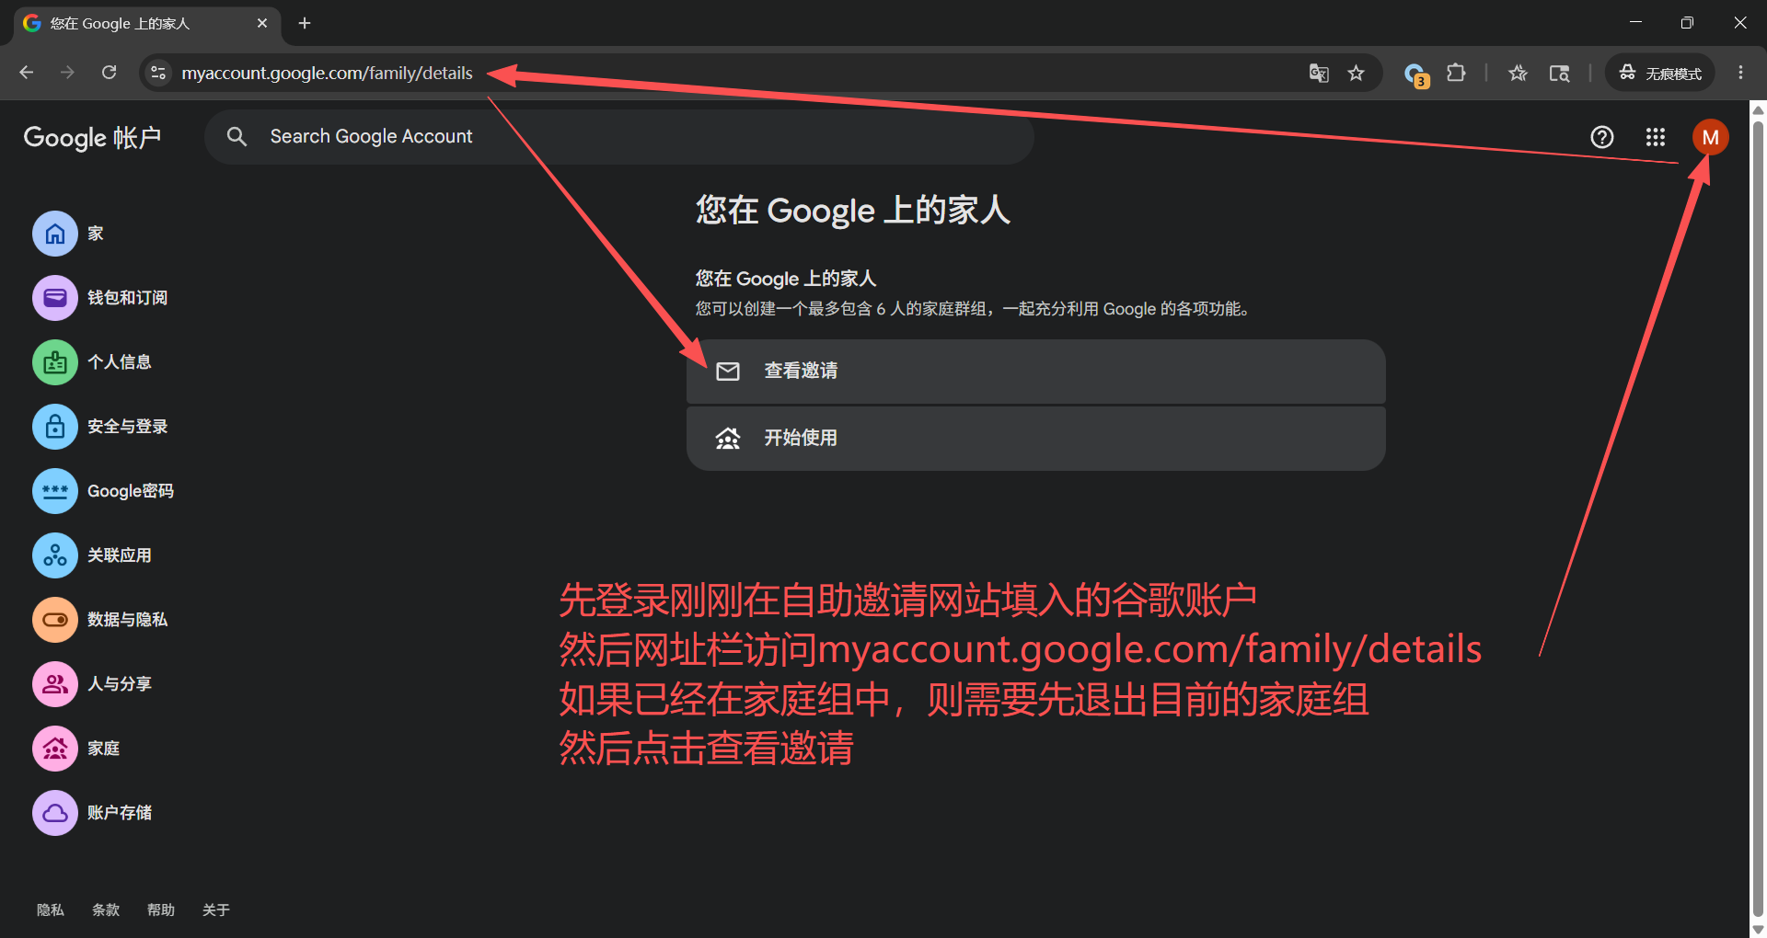Open 账户存储 in sidebar

[x=92, y=813]
